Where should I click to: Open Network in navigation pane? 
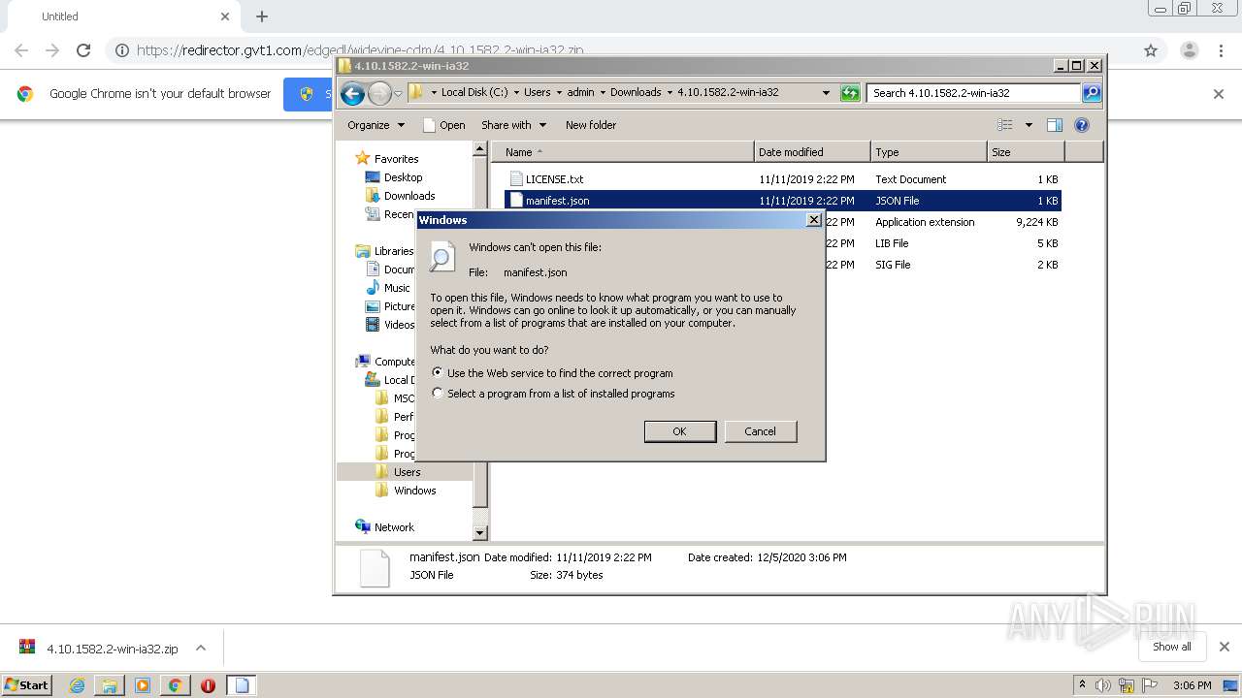(394, 527)
